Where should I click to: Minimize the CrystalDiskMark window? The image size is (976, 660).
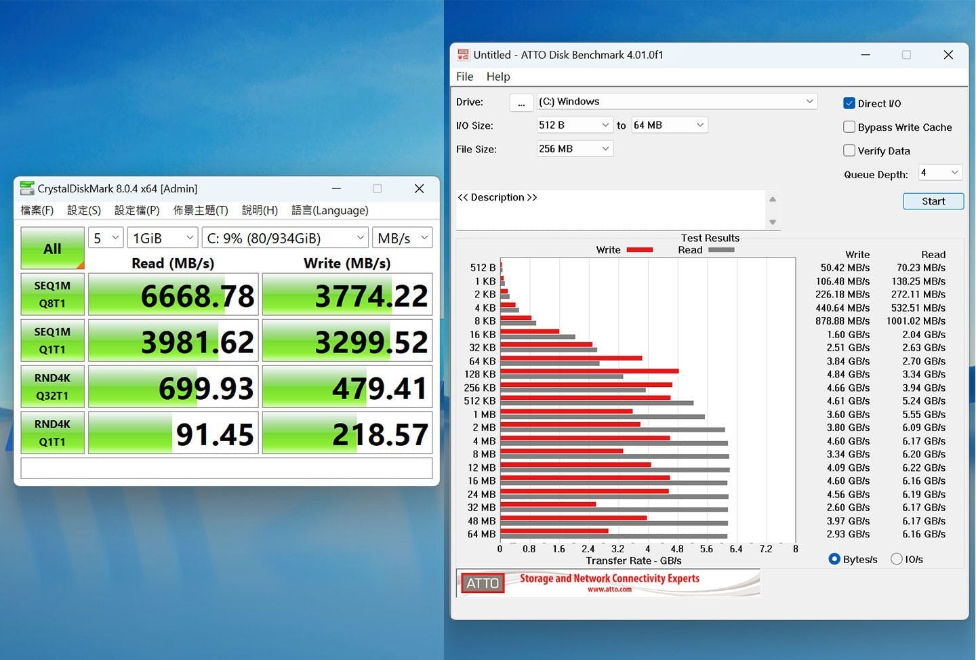click(336, 188)
